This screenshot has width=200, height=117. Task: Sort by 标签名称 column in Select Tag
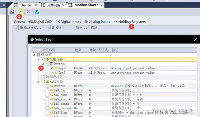(49, 50)
